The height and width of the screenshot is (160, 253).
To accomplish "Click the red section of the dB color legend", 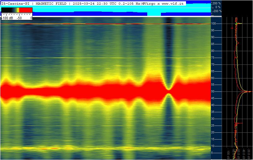I will click(26, 10).
